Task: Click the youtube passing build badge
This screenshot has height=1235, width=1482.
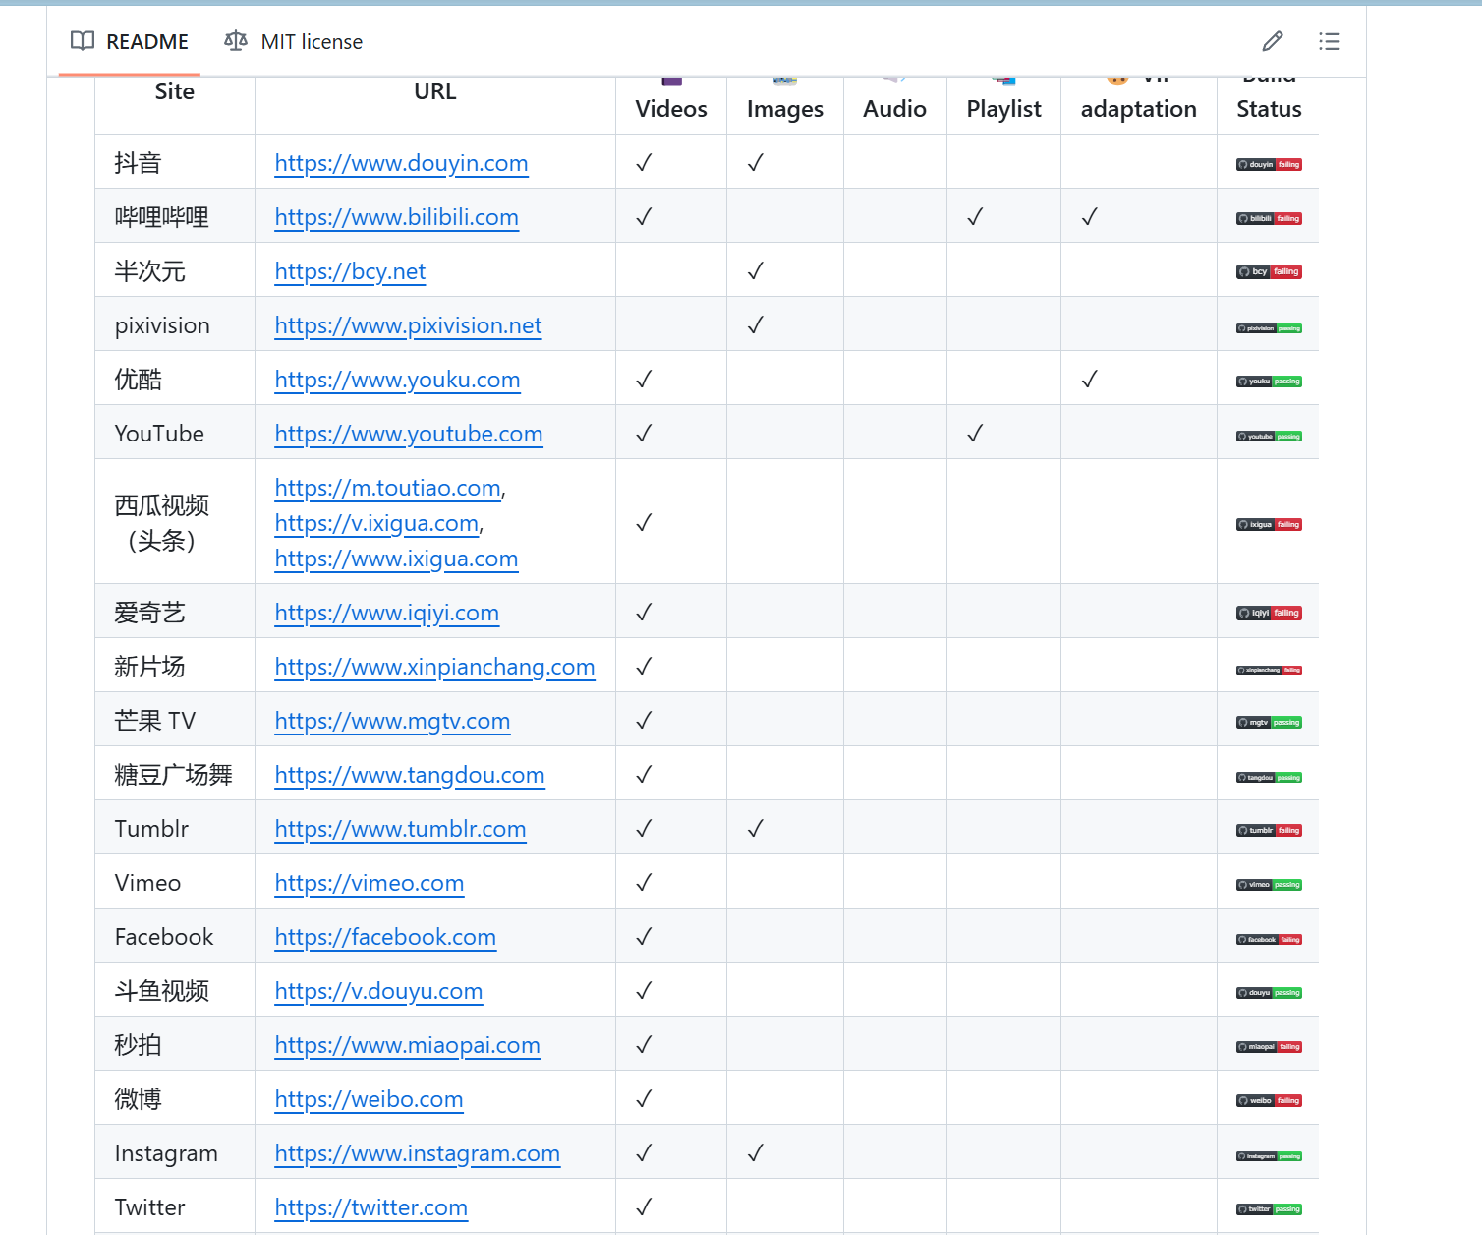Action: coord(1269,436)
